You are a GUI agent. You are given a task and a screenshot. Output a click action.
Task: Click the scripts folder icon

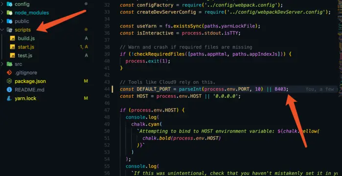coord(9,30)
